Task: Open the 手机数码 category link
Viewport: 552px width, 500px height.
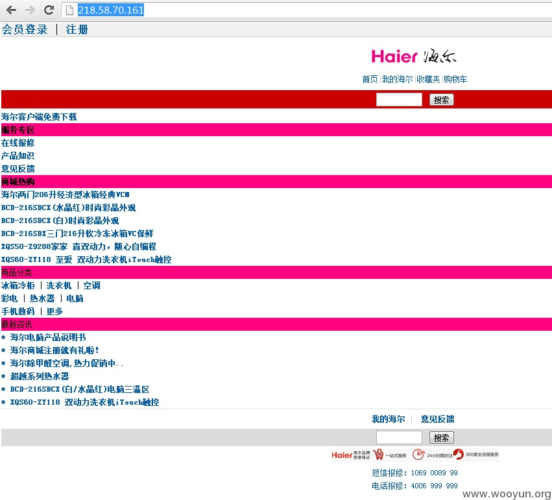Action: click(18, 311)
